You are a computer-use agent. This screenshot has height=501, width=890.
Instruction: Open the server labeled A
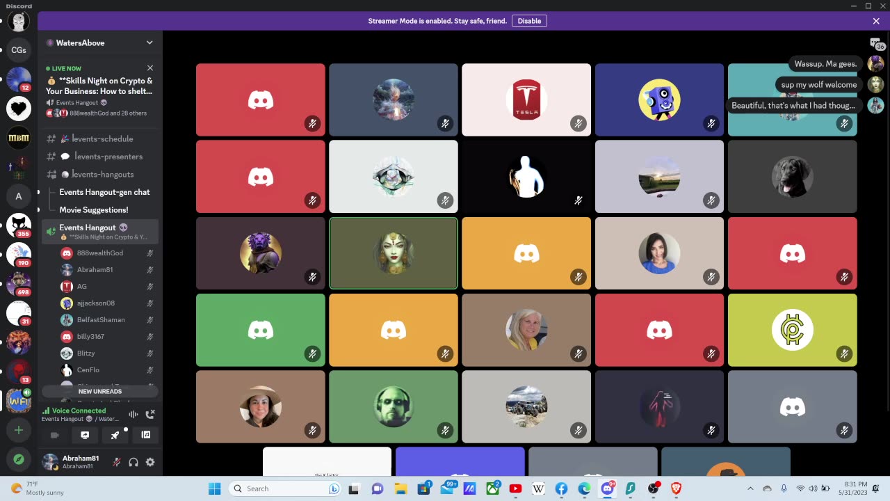(x=19, y=196)
